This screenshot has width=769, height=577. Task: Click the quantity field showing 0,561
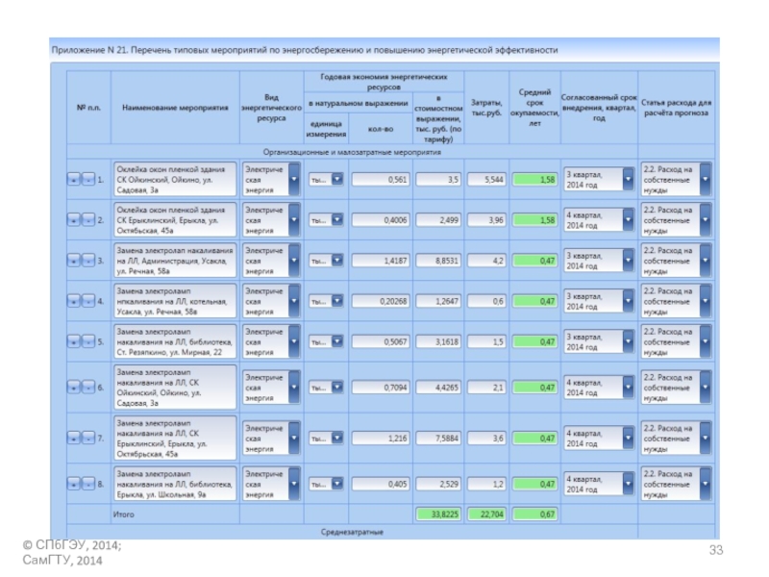pyautogui.click(x=381, y=180)
